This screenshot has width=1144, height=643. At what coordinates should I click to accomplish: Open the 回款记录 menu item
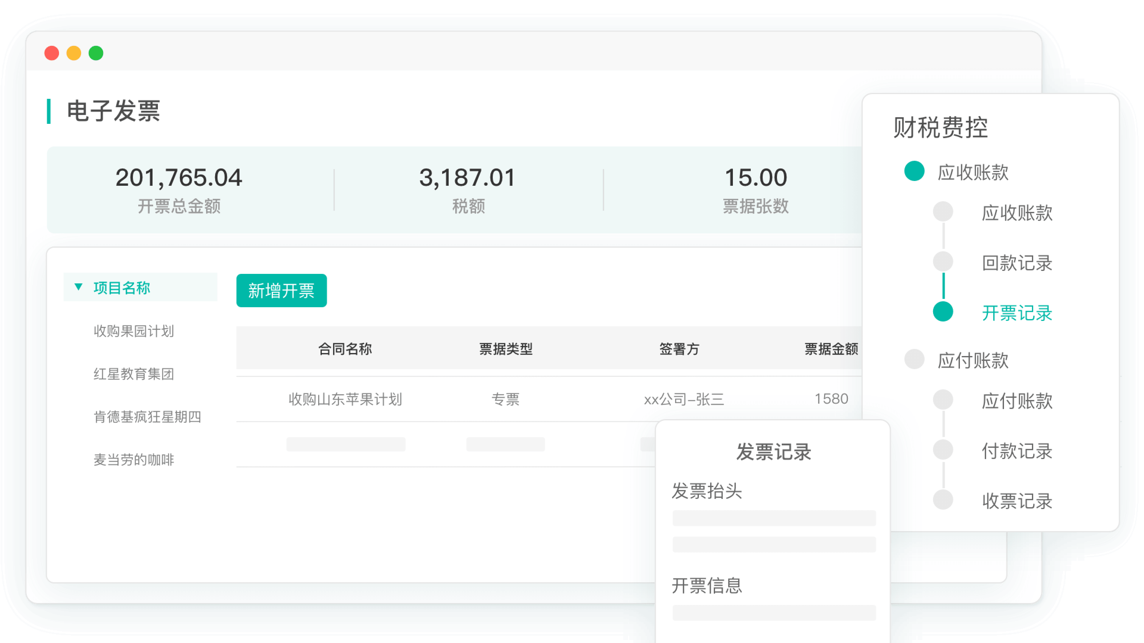[1016, 263]
